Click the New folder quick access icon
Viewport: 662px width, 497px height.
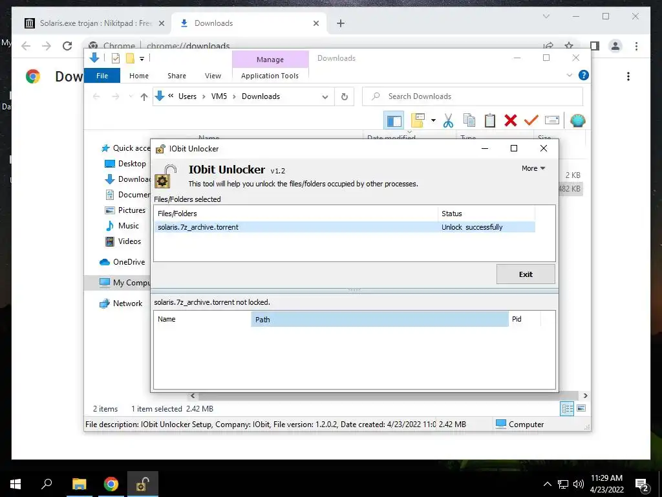130,58
